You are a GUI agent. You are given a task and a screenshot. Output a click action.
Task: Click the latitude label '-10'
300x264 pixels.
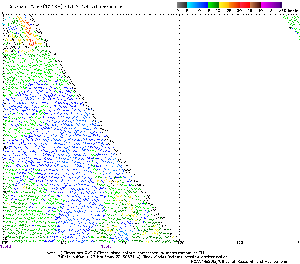pos(4,238)
